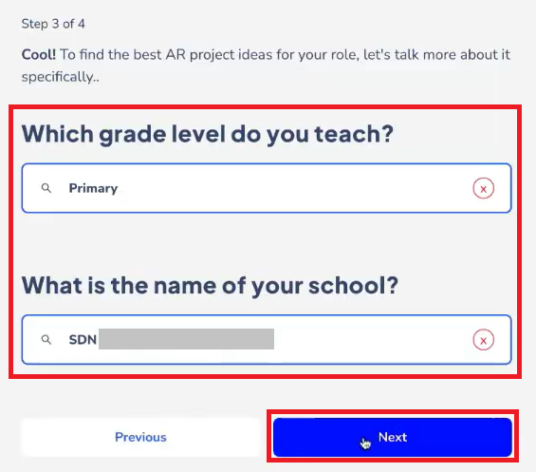Open the grade level combo box
Image resolution: width=536 pixels, height=472 pixels.
(267, 188)
